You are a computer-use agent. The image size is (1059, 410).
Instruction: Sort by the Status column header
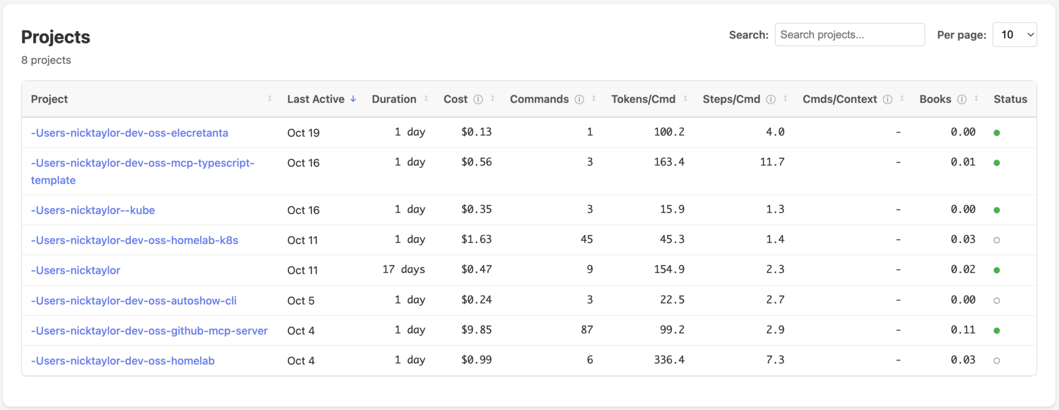(1010, 99)
